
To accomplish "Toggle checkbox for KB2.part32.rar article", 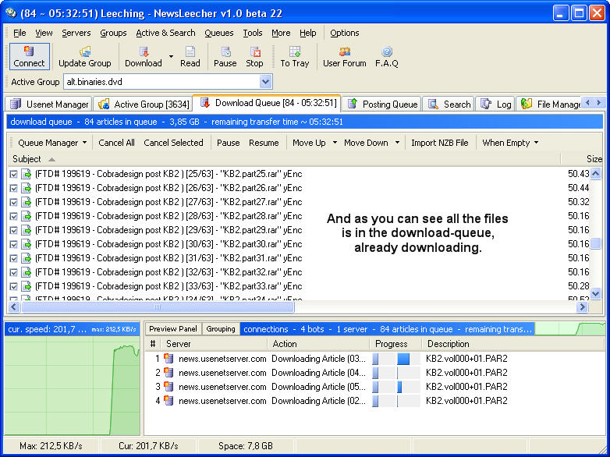I will (x=13, y=272).
